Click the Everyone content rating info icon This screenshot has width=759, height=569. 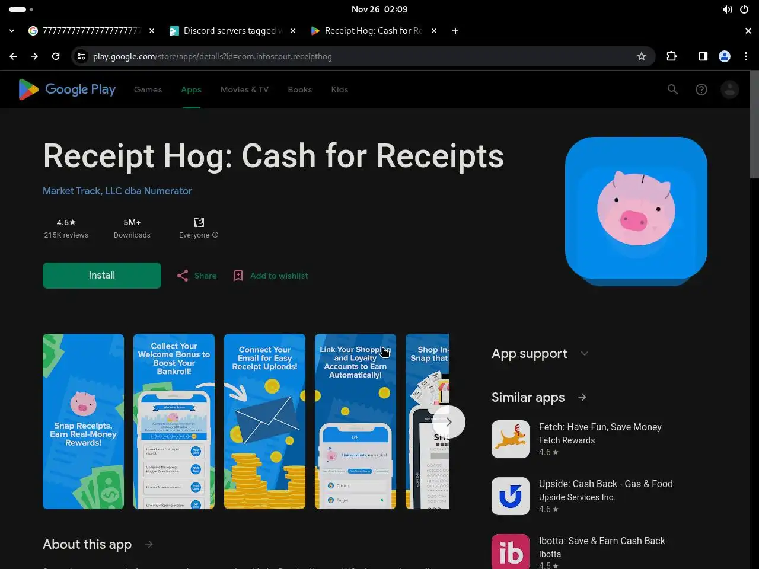(215, 235)
